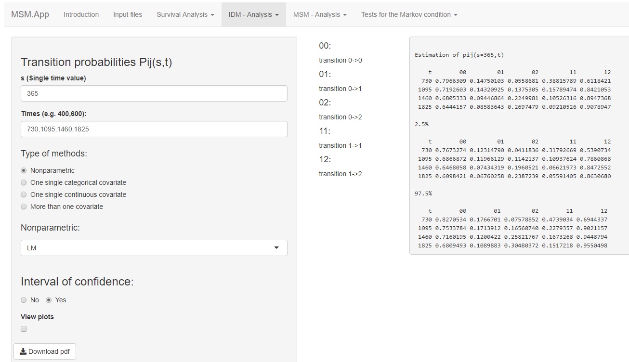Expand Tests for the Markov condition menu
629x362 pixels.
(x=409, y=14)
